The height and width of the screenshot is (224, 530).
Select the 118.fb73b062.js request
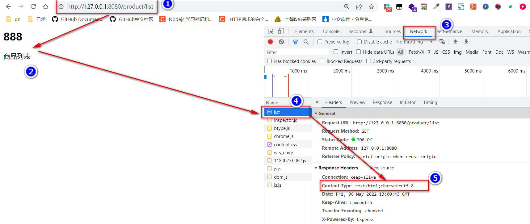tap(288, 161)
